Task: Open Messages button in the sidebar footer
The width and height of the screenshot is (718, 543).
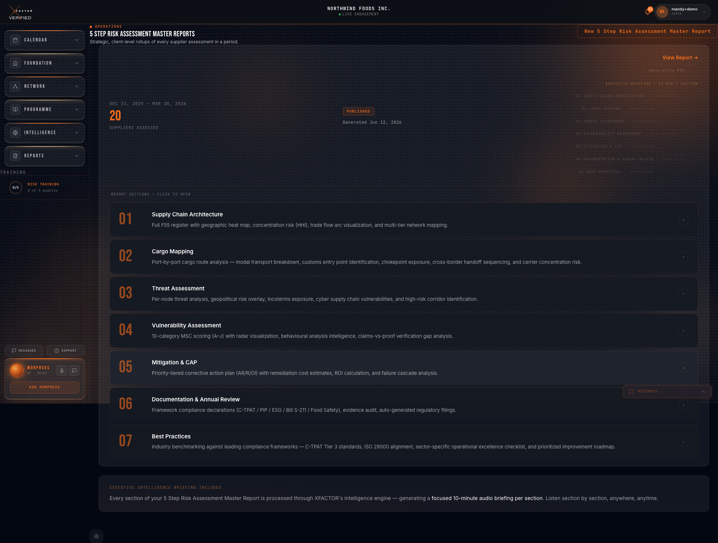Action: click(24, 351)
